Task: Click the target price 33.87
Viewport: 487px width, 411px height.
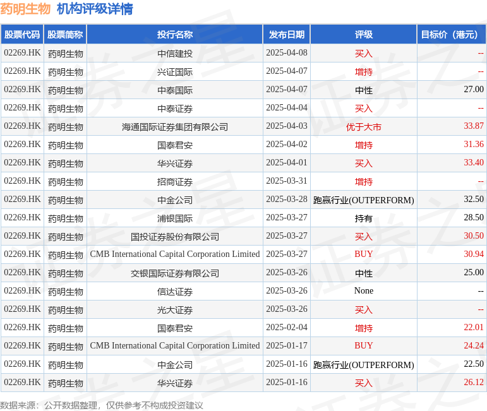Action: point(474,126)
